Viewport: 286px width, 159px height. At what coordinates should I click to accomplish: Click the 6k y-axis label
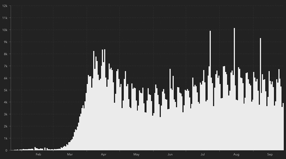click(6, 78)
